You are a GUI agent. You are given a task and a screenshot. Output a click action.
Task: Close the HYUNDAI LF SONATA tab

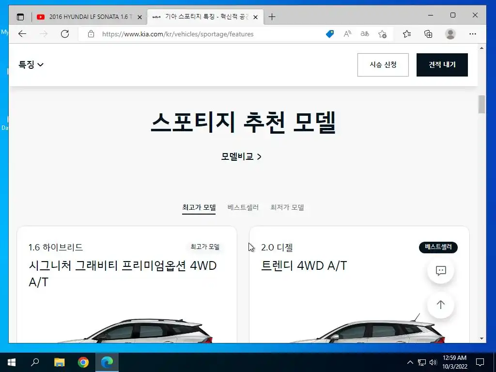coord(139,17)
